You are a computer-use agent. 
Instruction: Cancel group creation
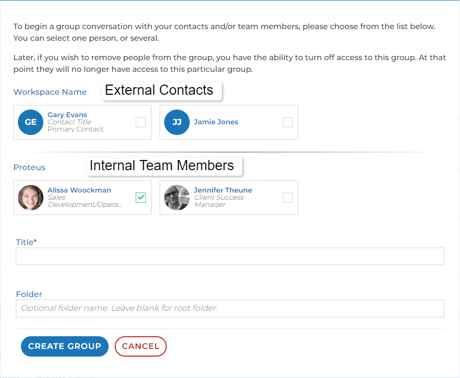pos(141,346)
